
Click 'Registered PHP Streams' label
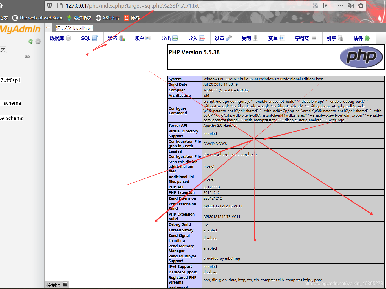(182, 280)
